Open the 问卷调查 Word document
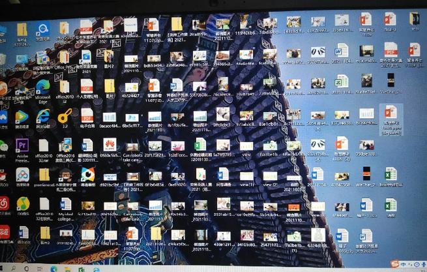 [224, 174]
